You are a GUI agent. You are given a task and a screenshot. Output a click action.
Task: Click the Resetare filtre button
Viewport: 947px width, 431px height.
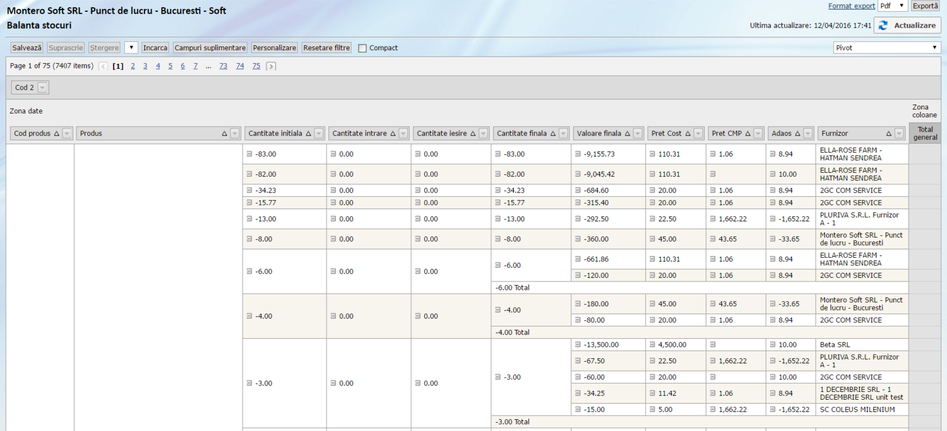pyautogui.click(x=326, y=48)
